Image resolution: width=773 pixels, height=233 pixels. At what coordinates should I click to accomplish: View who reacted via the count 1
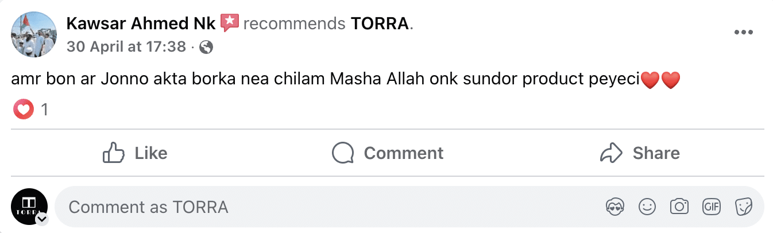(x=44, y=110)
